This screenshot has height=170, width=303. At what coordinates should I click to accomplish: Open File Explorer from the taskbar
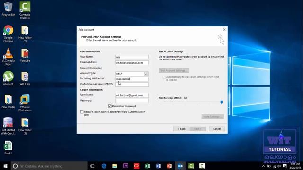(x=115, y=166)
